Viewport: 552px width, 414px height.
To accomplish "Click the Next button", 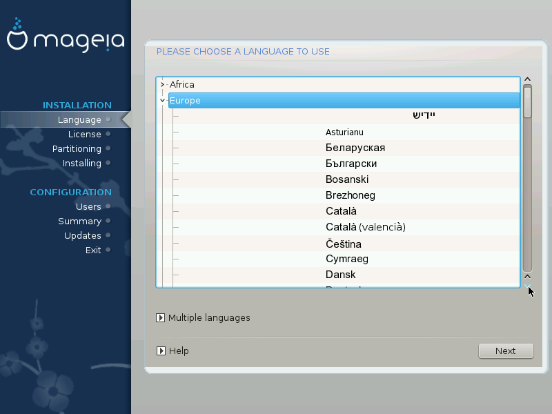I will (506, 351).
